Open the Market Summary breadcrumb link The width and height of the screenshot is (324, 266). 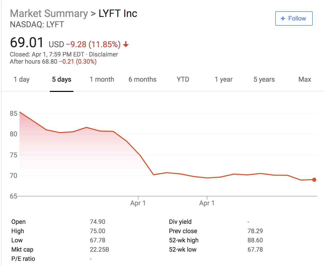pyautogui.click(x=49, y=14)
